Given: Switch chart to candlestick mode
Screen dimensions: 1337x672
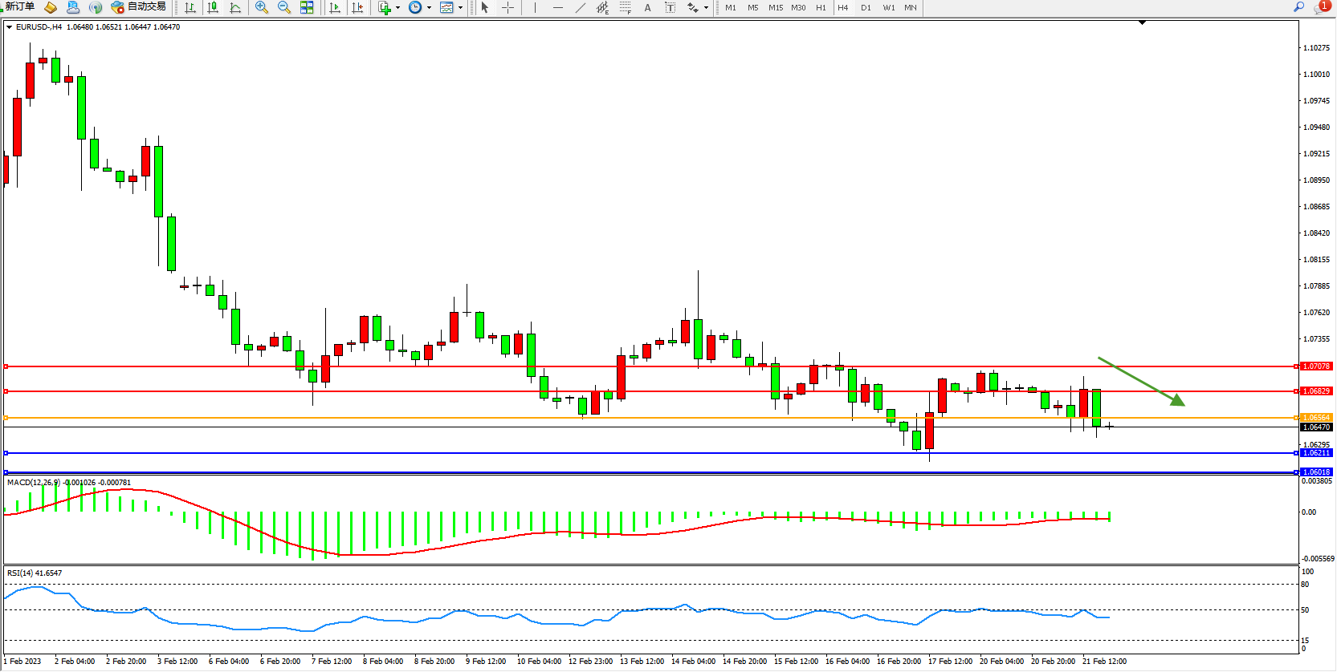Looking at the screenshot, I should coord(213,7).
